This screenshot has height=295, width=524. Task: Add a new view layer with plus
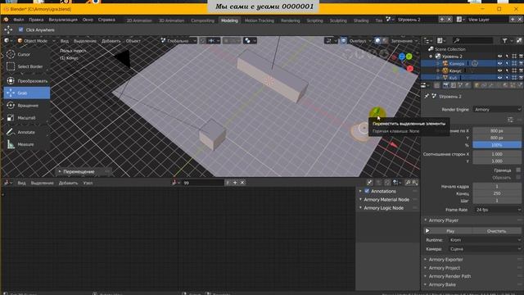coord(513,20)
